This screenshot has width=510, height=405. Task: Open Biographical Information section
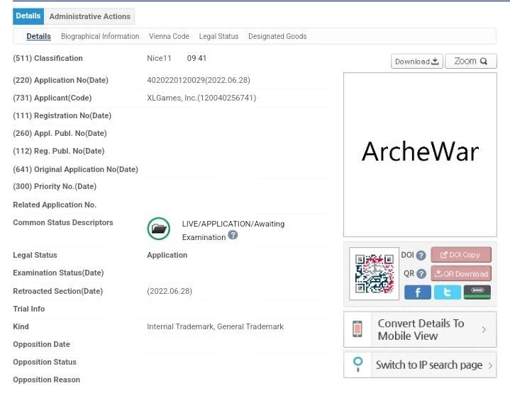point(100,36)
